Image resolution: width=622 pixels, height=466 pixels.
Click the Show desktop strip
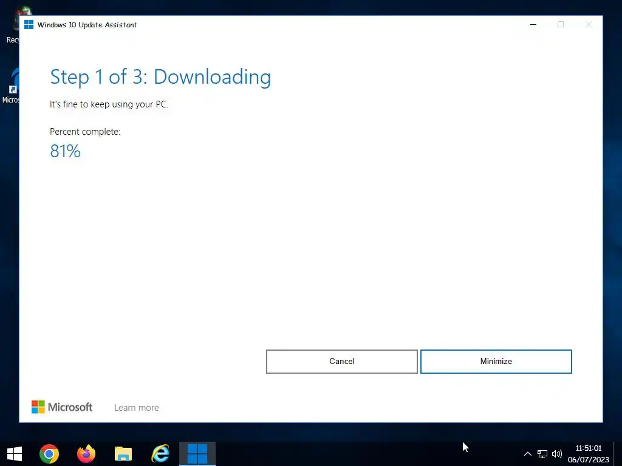[x=618, y=454]
